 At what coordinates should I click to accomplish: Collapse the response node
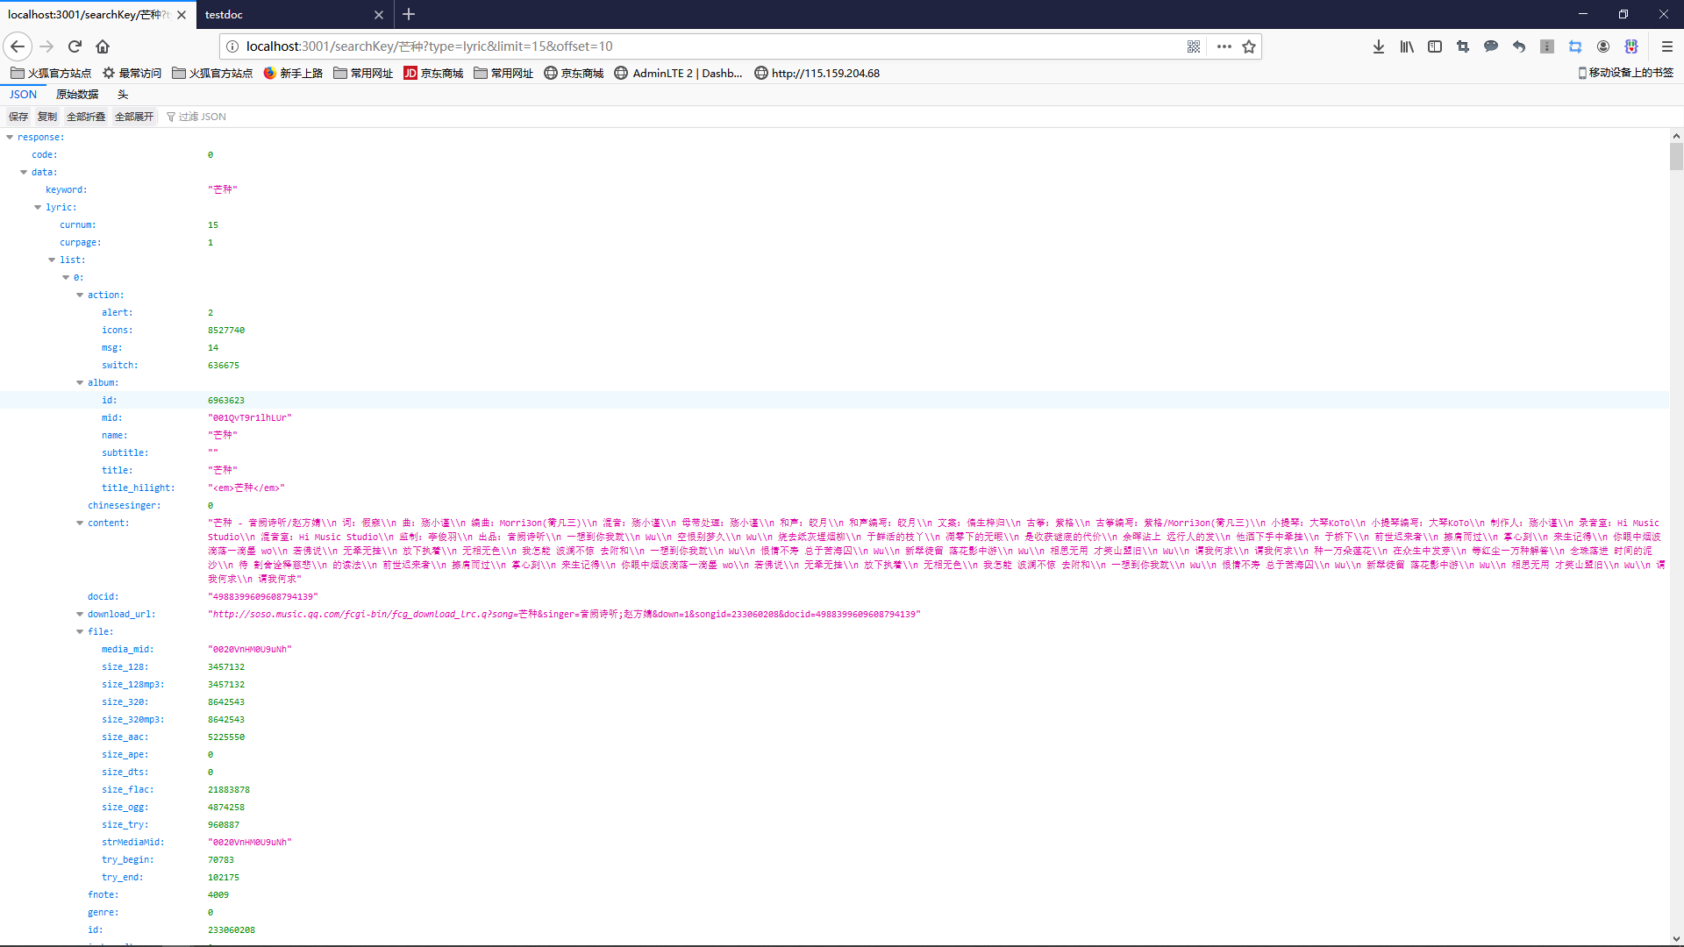tap(10, 137)
